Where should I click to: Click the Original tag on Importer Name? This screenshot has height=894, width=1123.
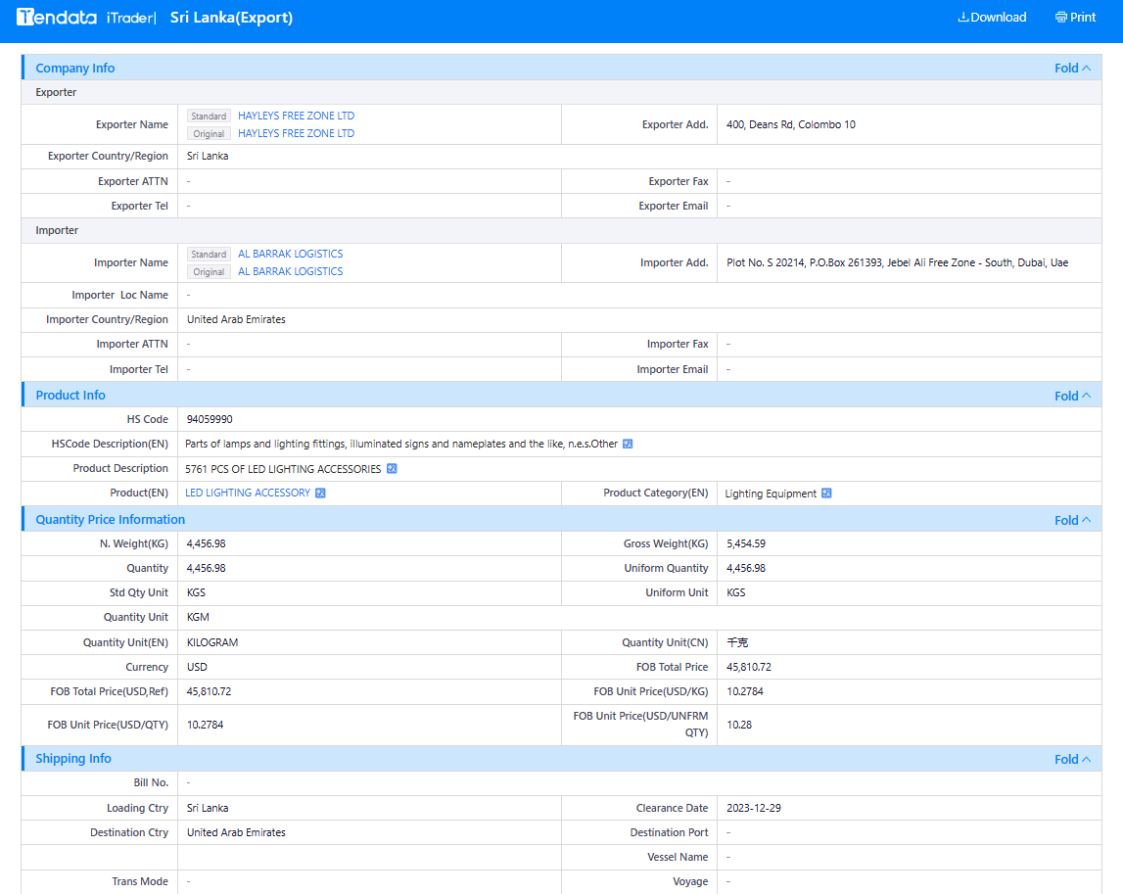(209, 272)
